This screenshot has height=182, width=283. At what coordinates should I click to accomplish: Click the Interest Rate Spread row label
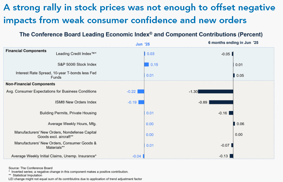[x=56, y=75]
